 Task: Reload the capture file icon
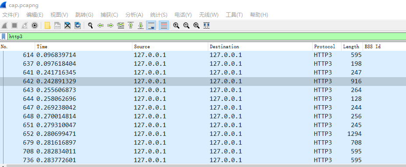[78, 25]
